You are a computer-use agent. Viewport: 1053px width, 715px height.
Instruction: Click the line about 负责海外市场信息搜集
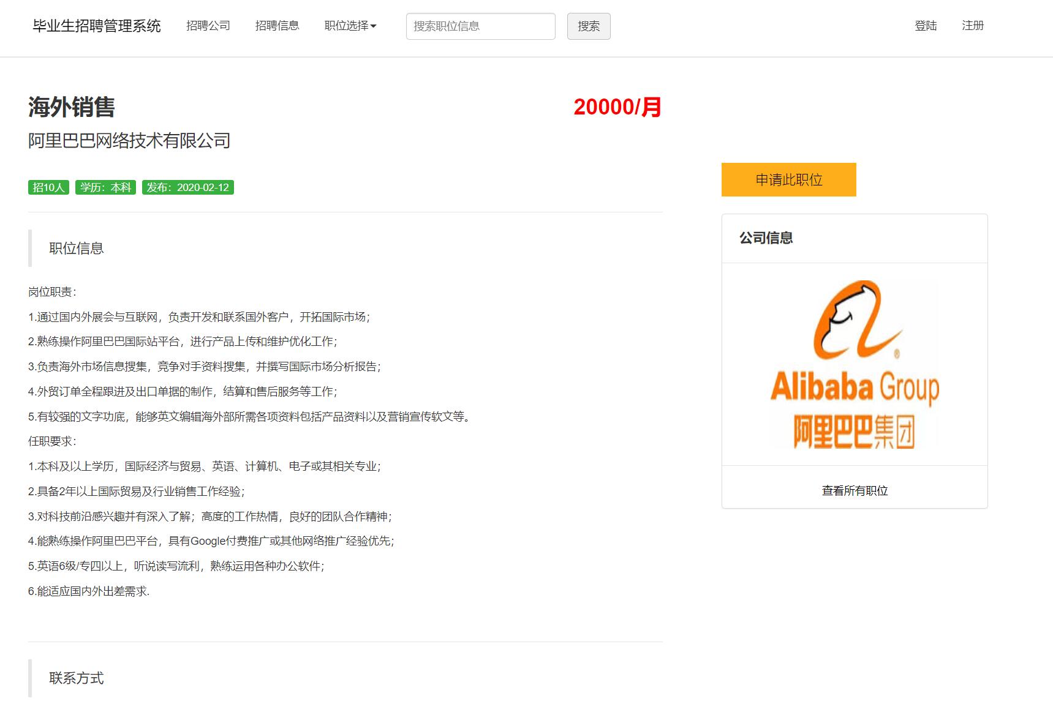click(x=205, y=367)
